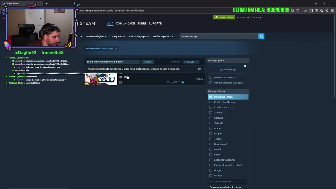Viewport: 336px width, 189px height.
Task: Open the browser shield protection icon
Action: pyautogui.click(x=327, y=10)
